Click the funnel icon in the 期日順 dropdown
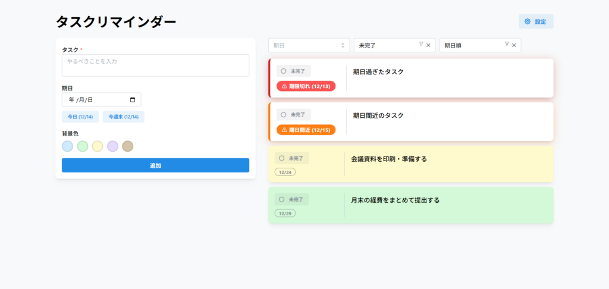Screen dimensions: 609x289 [507, 45]
